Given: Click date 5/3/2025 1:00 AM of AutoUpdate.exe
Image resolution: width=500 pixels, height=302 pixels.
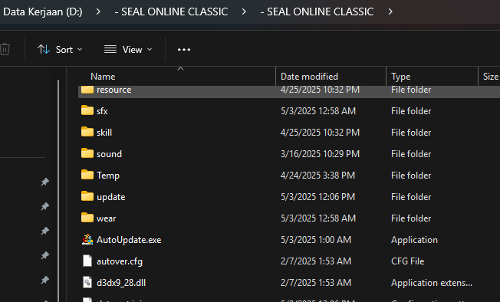Looking at the screenshot, I should click(x=316, y=240).
